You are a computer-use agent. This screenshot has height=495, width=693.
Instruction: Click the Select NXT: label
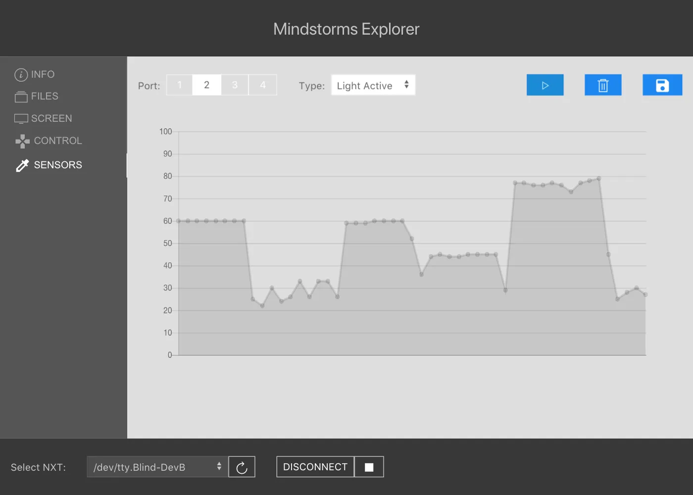pos(38,467)
